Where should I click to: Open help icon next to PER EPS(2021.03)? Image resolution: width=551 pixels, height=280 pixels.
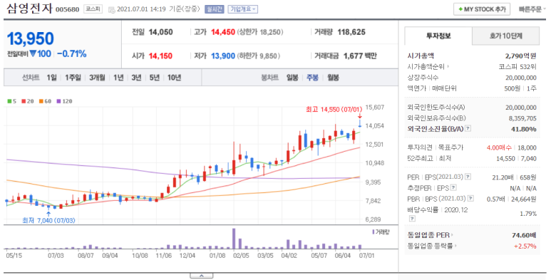click(468, 177)
